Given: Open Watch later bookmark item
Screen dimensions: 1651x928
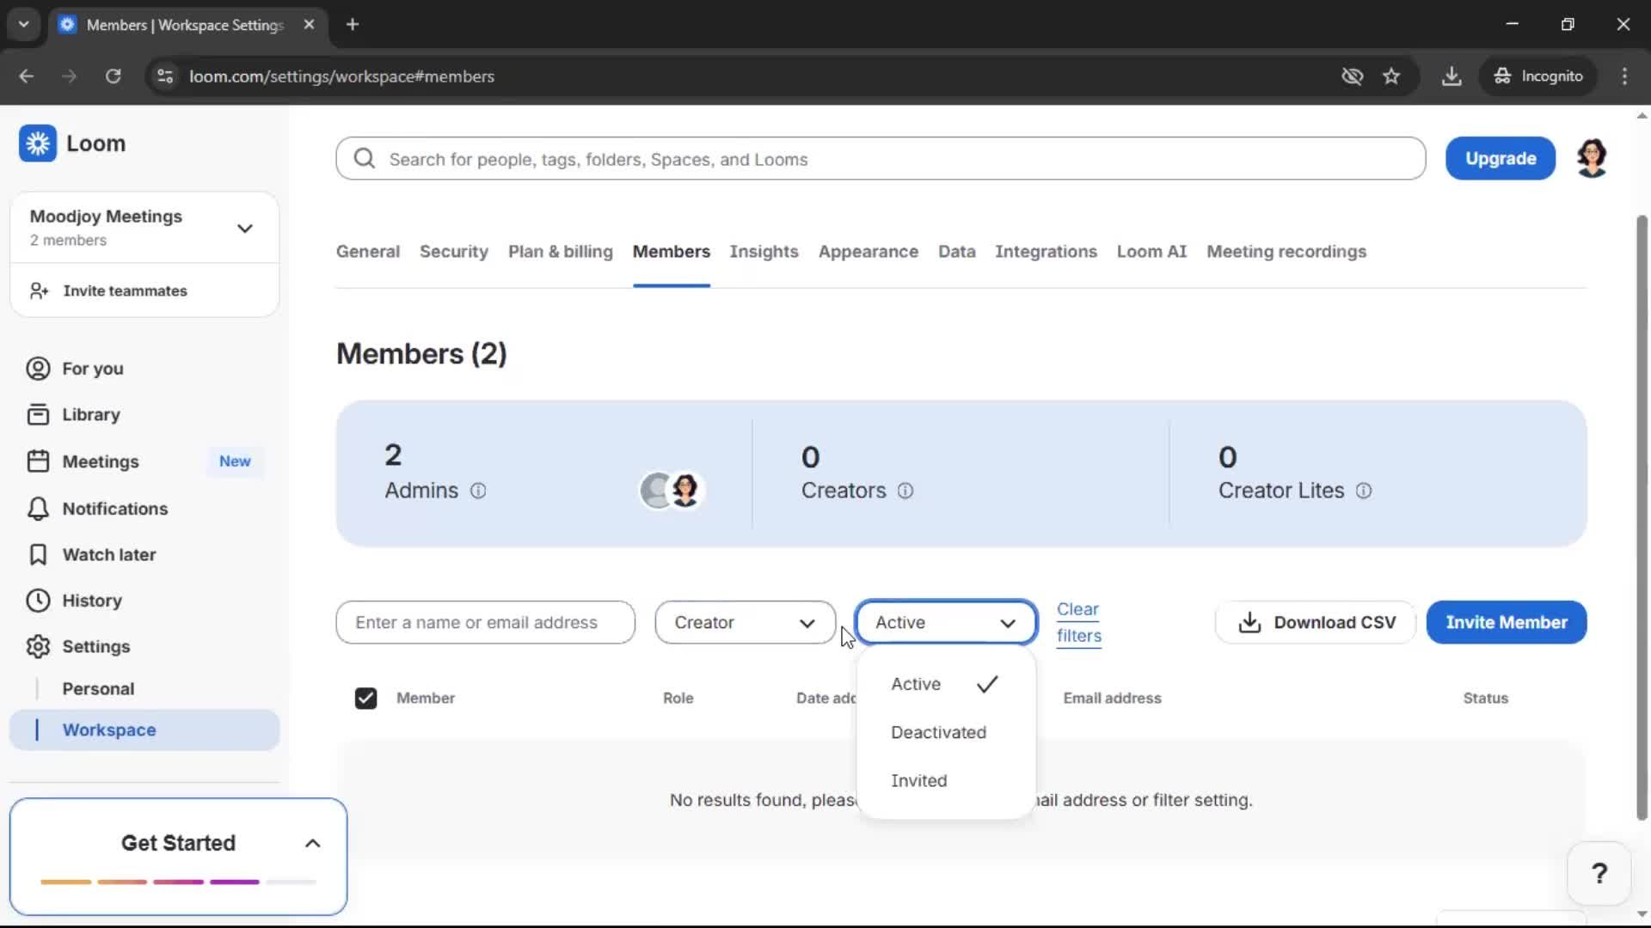Looking at the screenshot, I should pos(38,555).
